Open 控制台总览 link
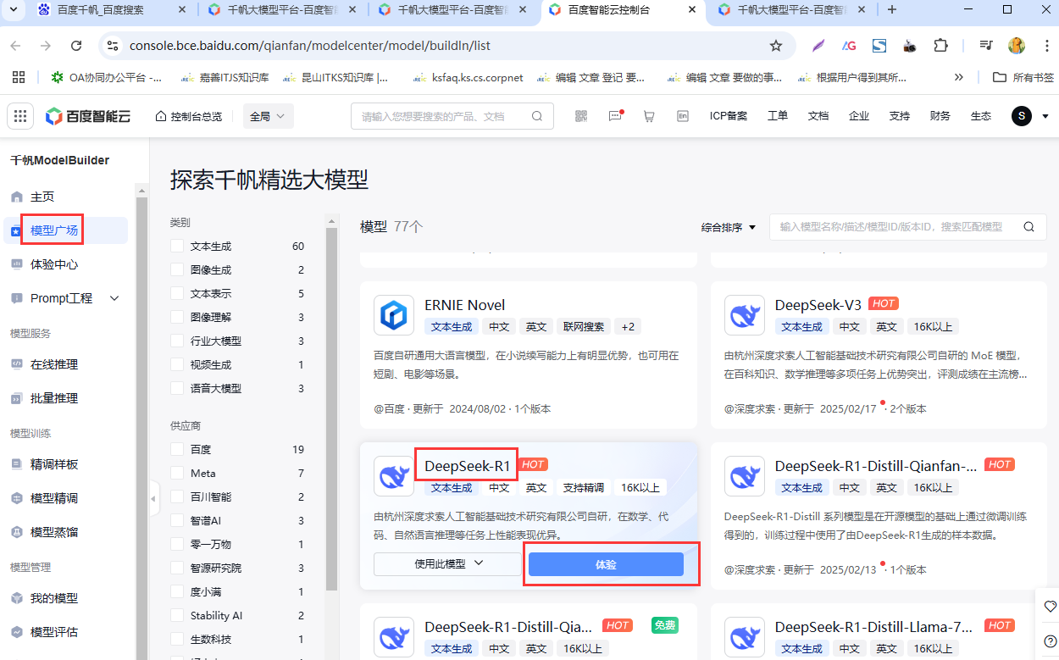The height and width of the screenshot is (660, 1059). pos(189,116)
